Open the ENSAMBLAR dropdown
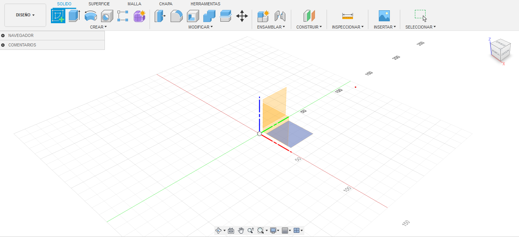This screenshot has width=519, height=237. [271, 27]
